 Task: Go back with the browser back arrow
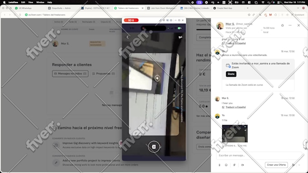pos(5,15)
